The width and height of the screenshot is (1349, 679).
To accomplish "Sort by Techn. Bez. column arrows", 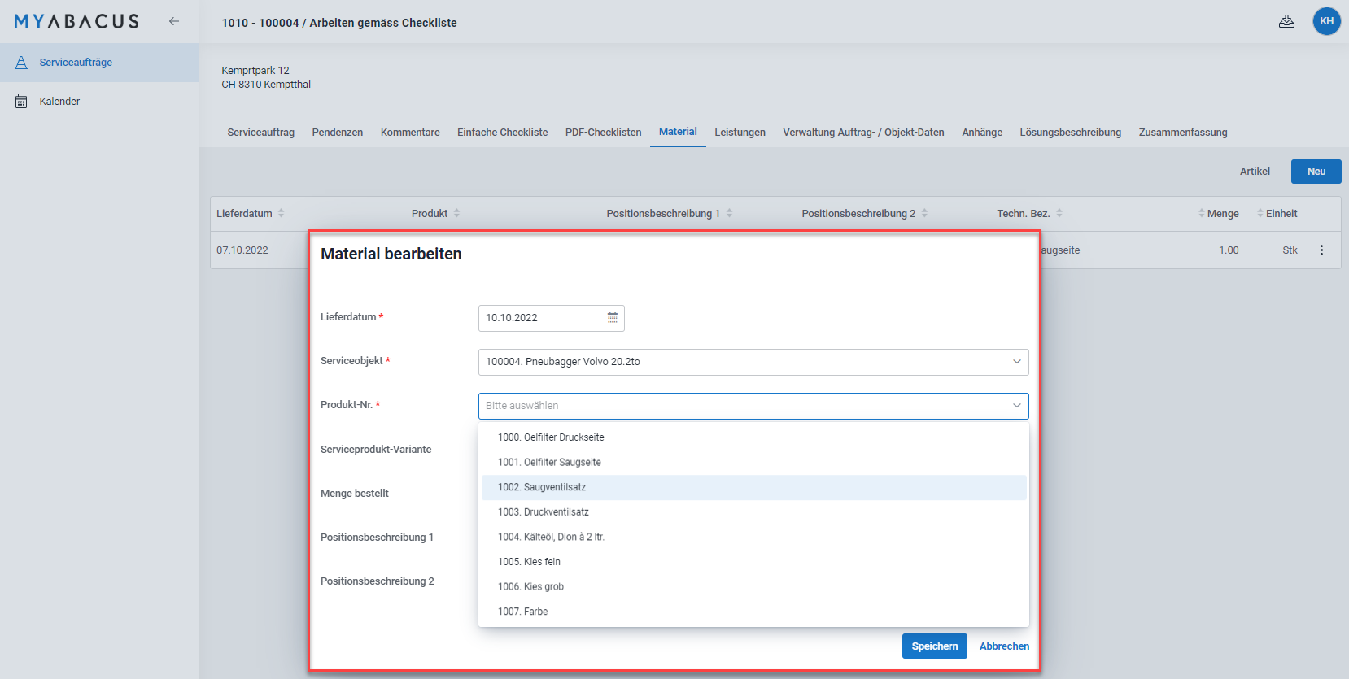I will click(x=1059, y=213).
